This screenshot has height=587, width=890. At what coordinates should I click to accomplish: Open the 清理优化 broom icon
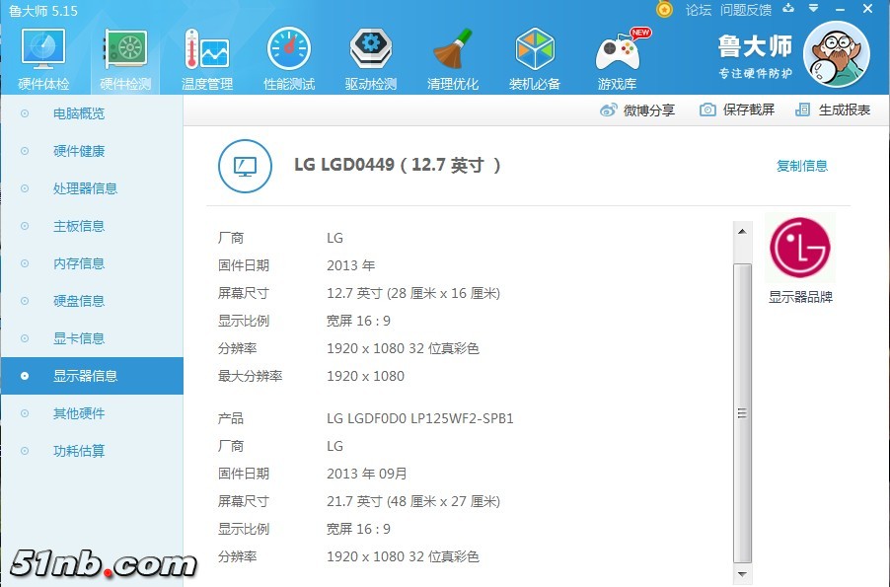tap(453, 50)
